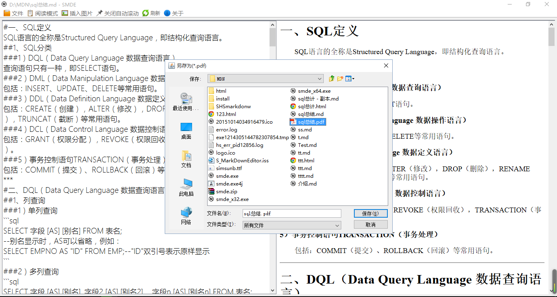Select the ttt.md file

(x=301, y=168)
